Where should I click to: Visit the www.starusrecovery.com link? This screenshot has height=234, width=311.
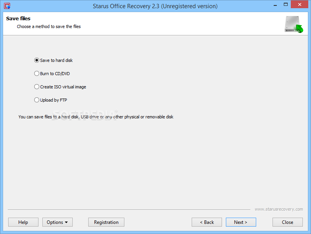[x=279, y=209]
